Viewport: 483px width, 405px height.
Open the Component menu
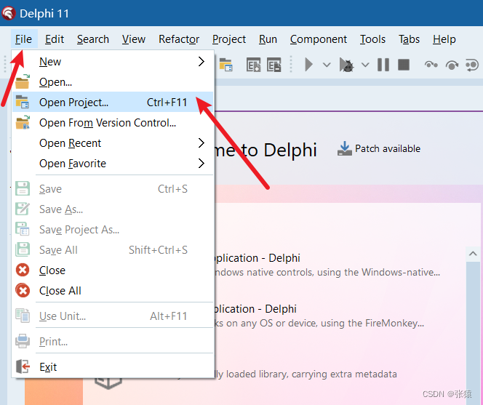[318, 39]
